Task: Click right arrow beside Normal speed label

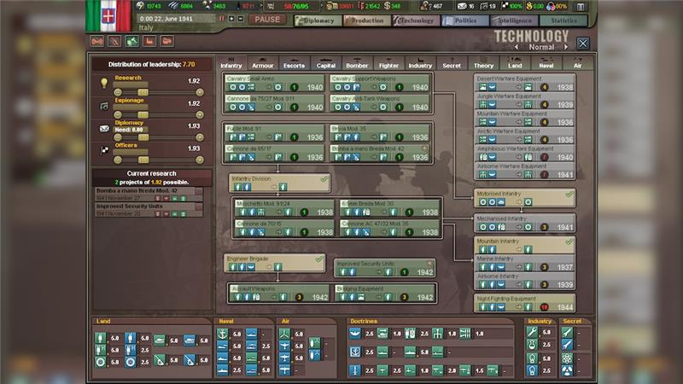Action: [566, 47]
